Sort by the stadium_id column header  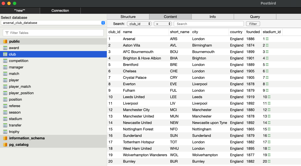click(272, 32)
